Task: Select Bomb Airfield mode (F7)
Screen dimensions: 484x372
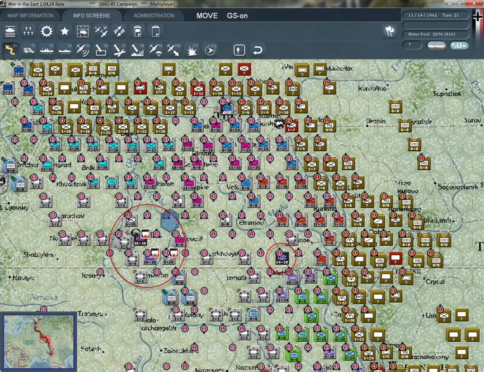Action: pyautogui.click(x=119, y=50)
